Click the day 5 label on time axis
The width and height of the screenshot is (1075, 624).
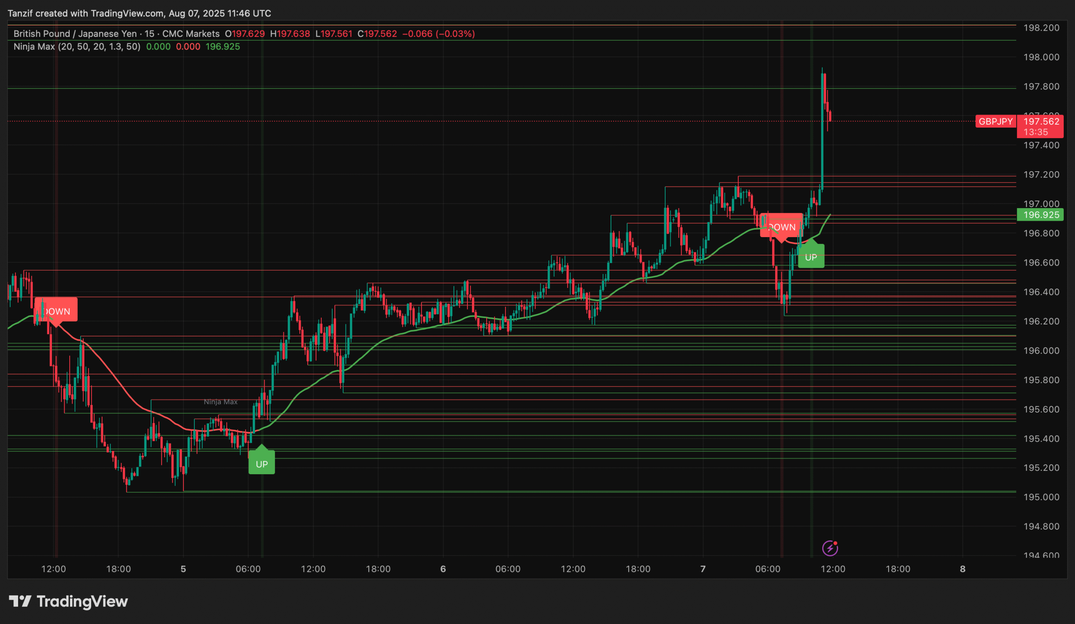coord(183,569)
